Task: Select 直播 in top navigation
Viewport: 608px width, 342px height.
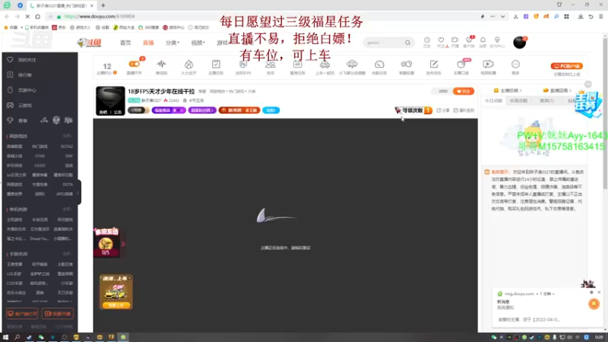Action: 148,43
